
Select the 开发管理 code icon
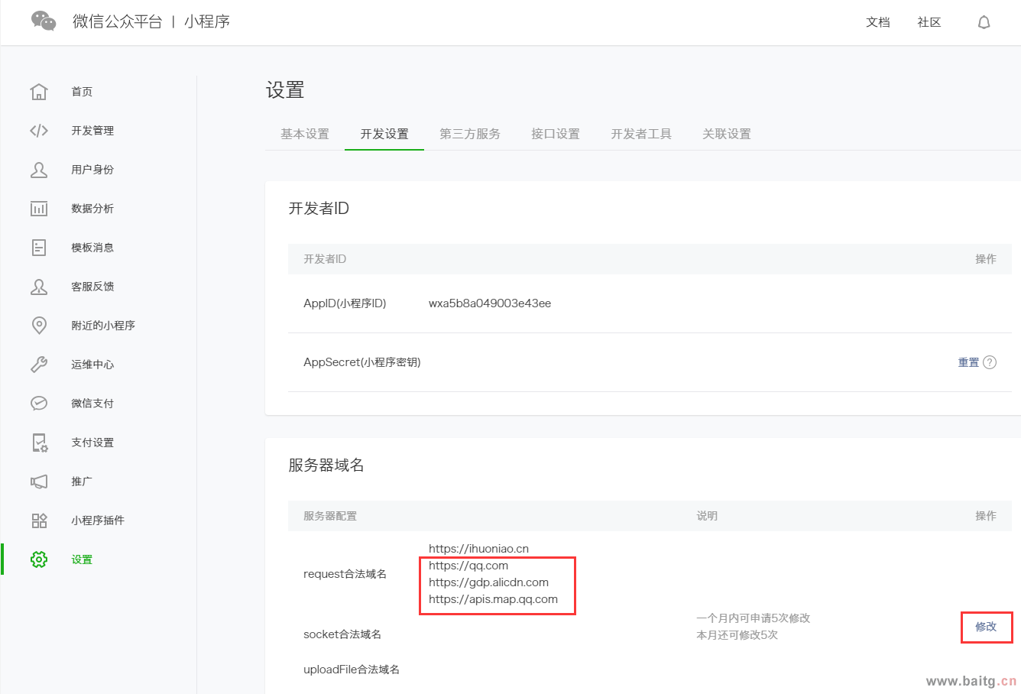tap(39, 130)
